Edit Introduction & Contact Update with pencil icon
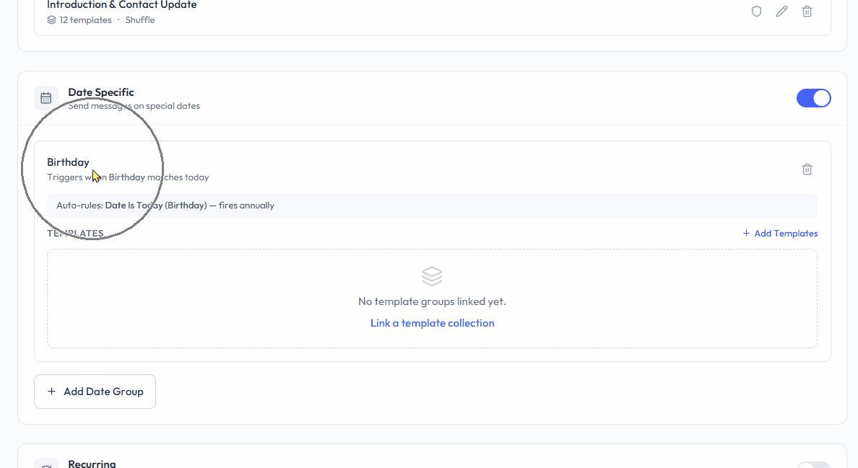The height and width of the screenshot is (468, 858). (x=781, y=12)
